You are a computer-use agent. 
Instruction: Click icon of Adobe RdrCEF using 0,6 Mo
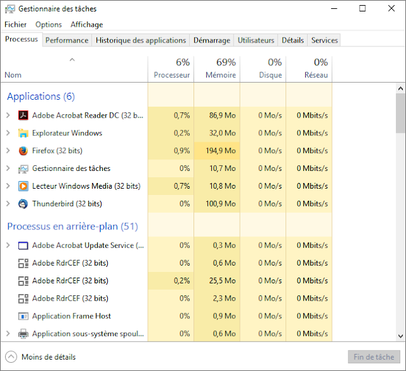pos(23,263)
